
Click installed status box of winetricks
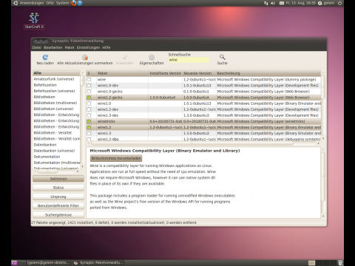point(89,121)
